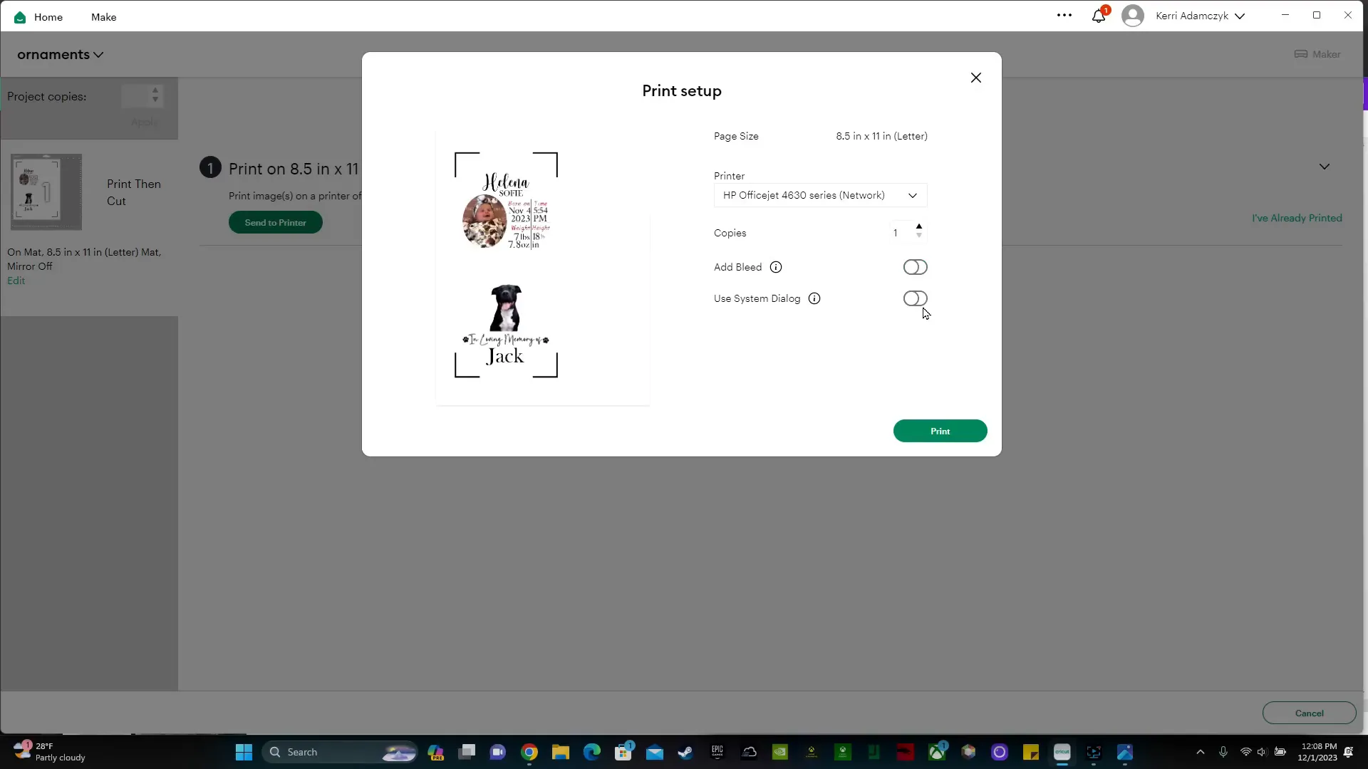1368x769 pixels.
Task: Open the notifications bell icon
Action: click(1099, 16)
